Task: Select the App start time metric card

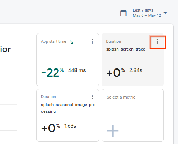Action: [x=68, y=60]
